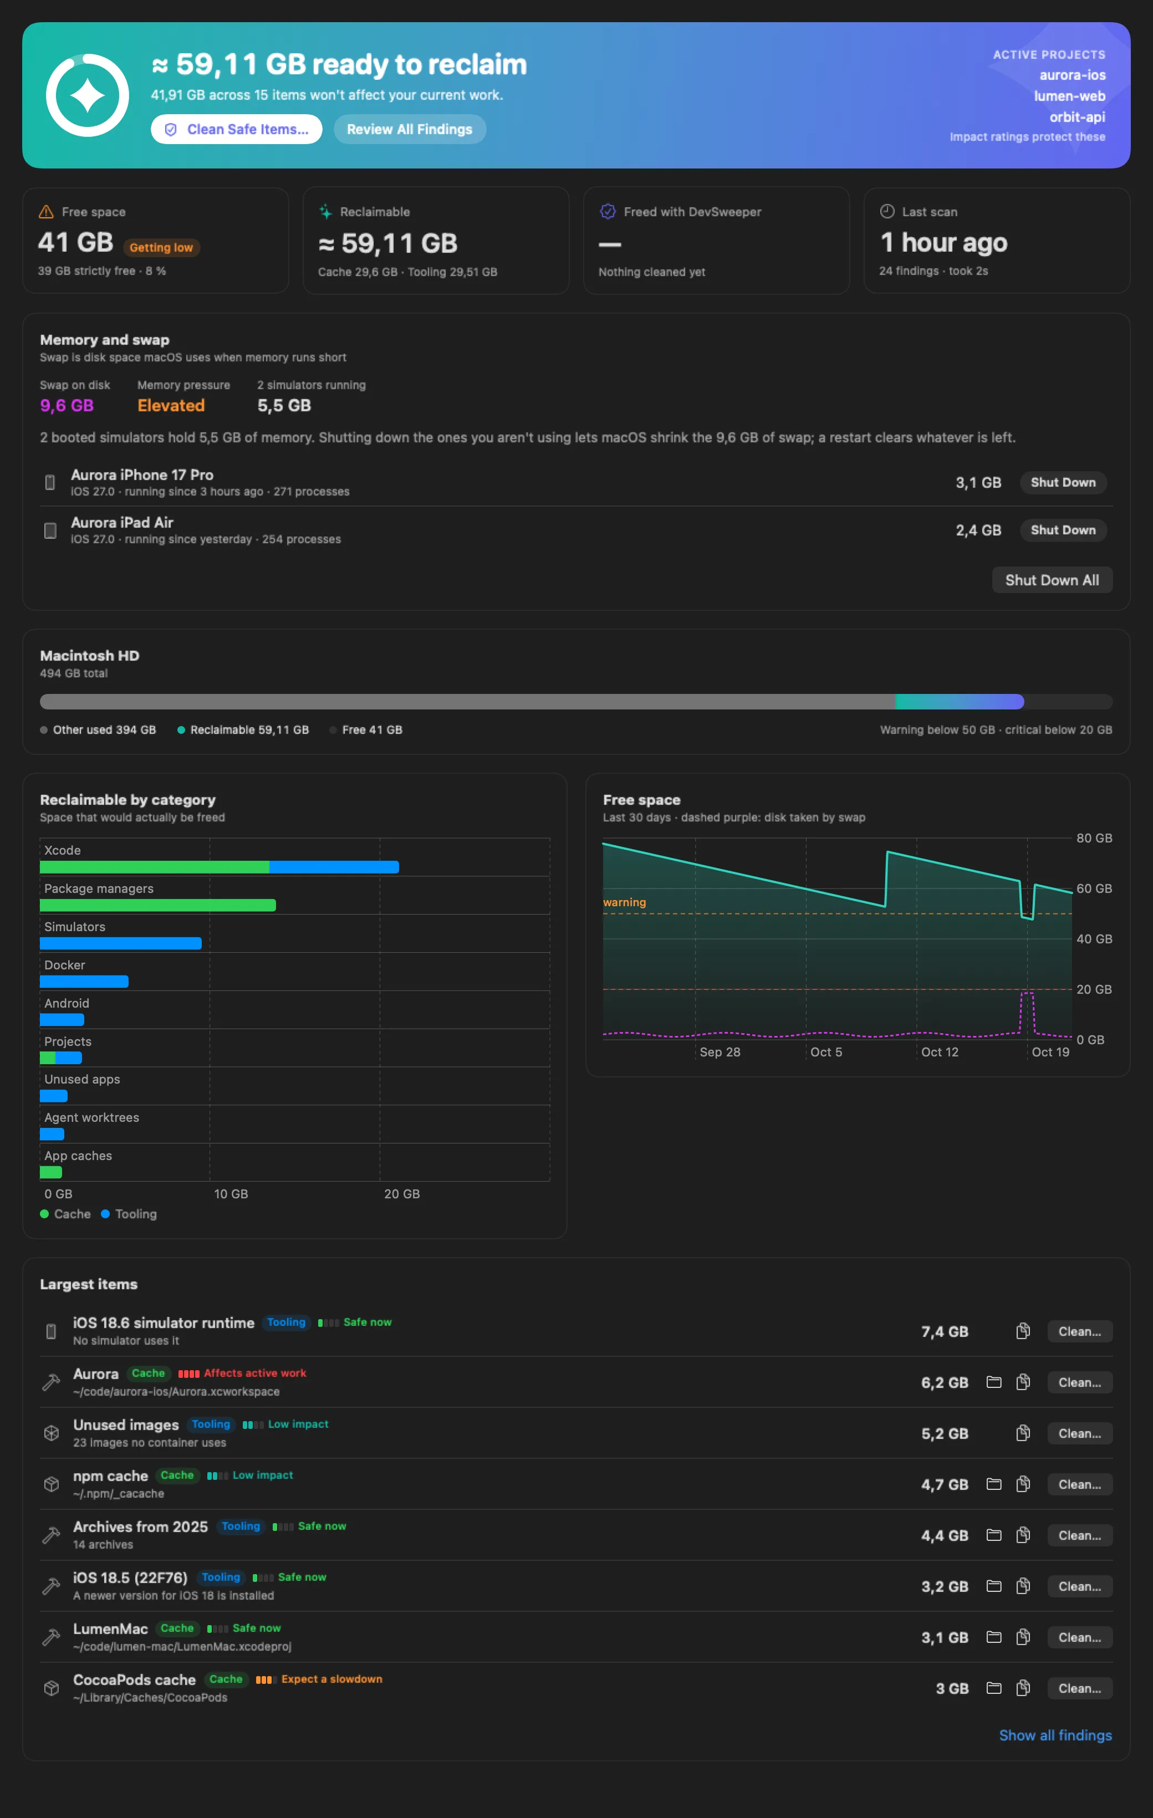Viewport: 1153px width, 1818px height.
Task: Click the hammer icon for Archives from 2025
Action: [50, 1535]
